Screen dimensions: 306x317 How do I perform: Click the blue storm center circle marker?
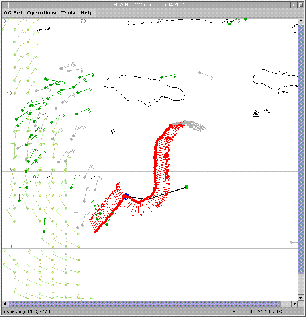(x=126, y=196)
